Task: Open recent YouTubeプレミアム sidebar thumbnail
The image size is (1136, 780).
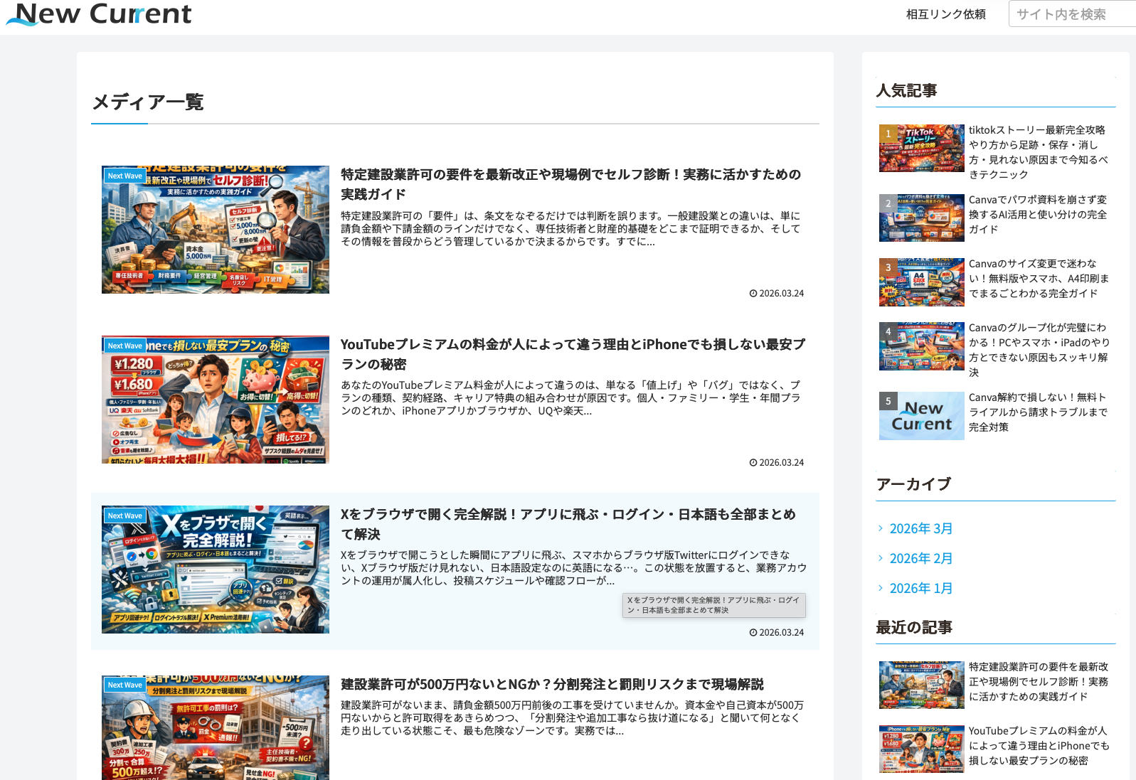Action: pyautogui.click(x=921, y=749)
